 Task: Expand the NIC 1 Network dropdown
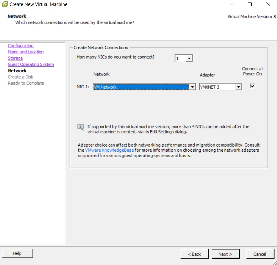pos(192,87)
